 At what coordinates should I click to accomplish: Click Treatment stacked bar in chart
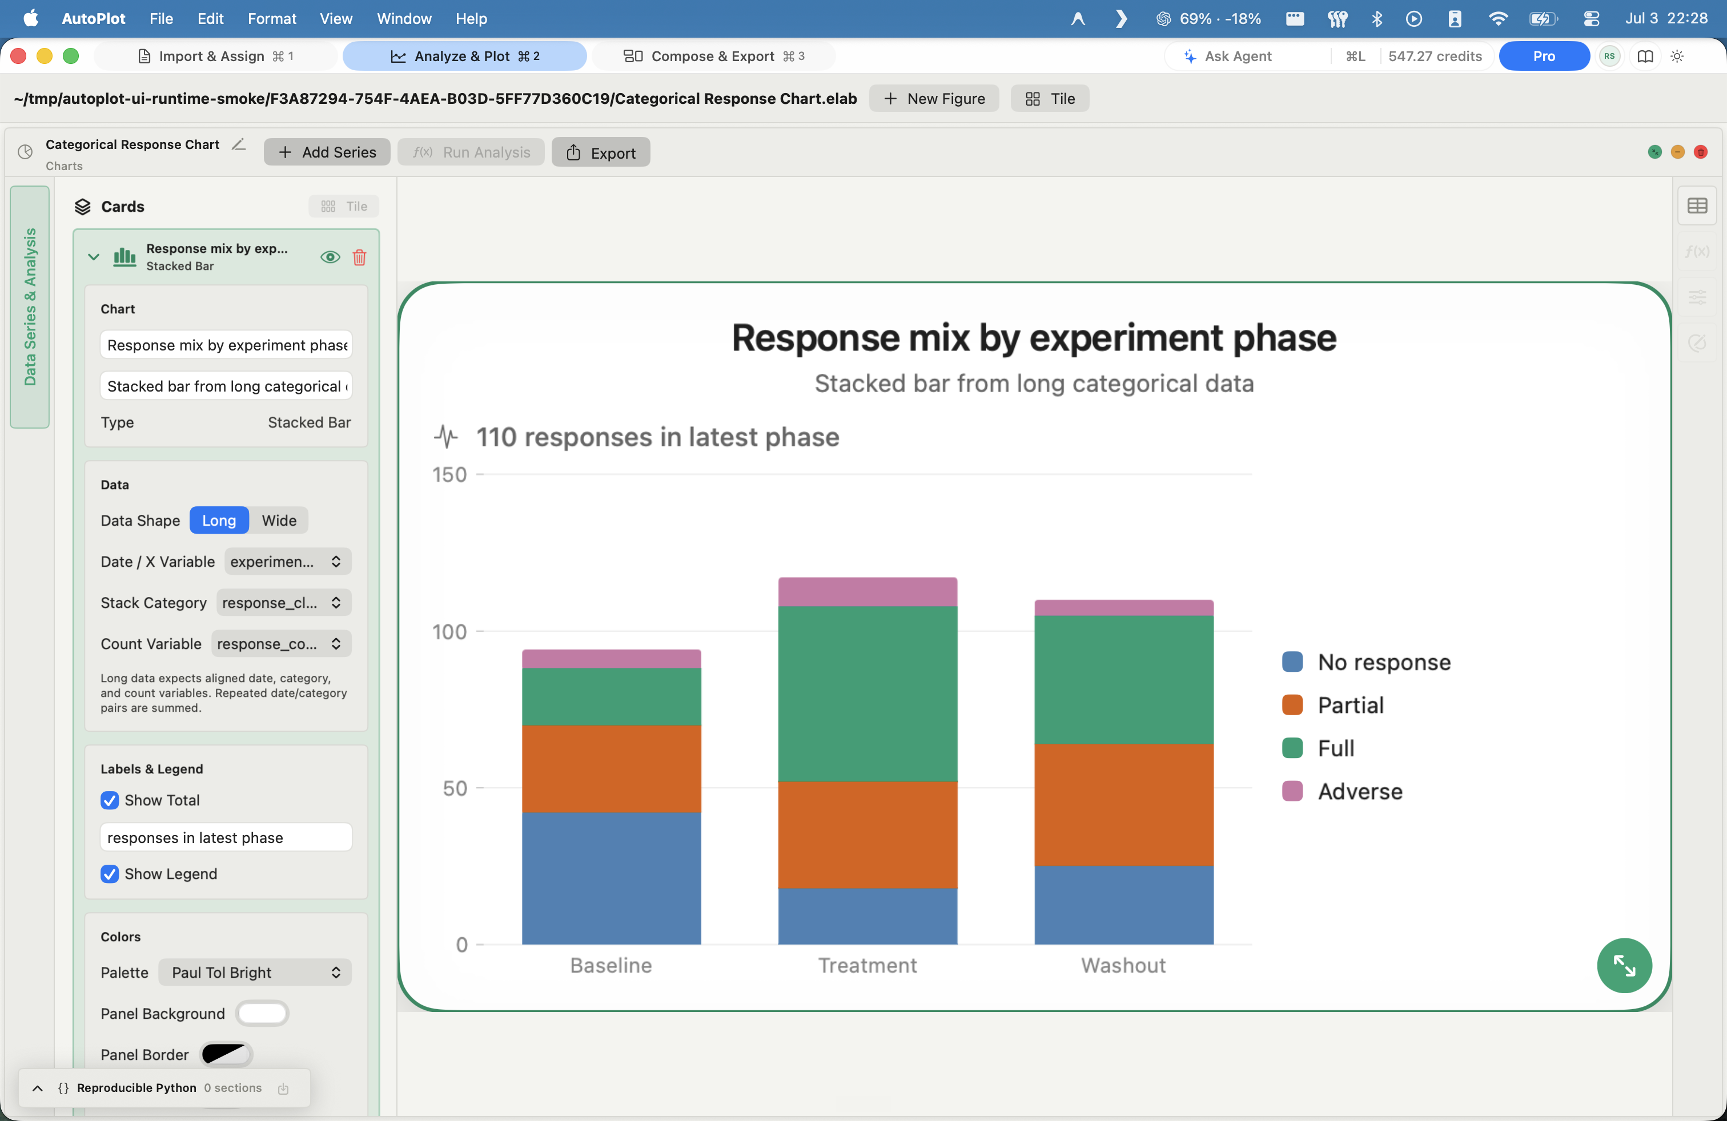point(868,761)
